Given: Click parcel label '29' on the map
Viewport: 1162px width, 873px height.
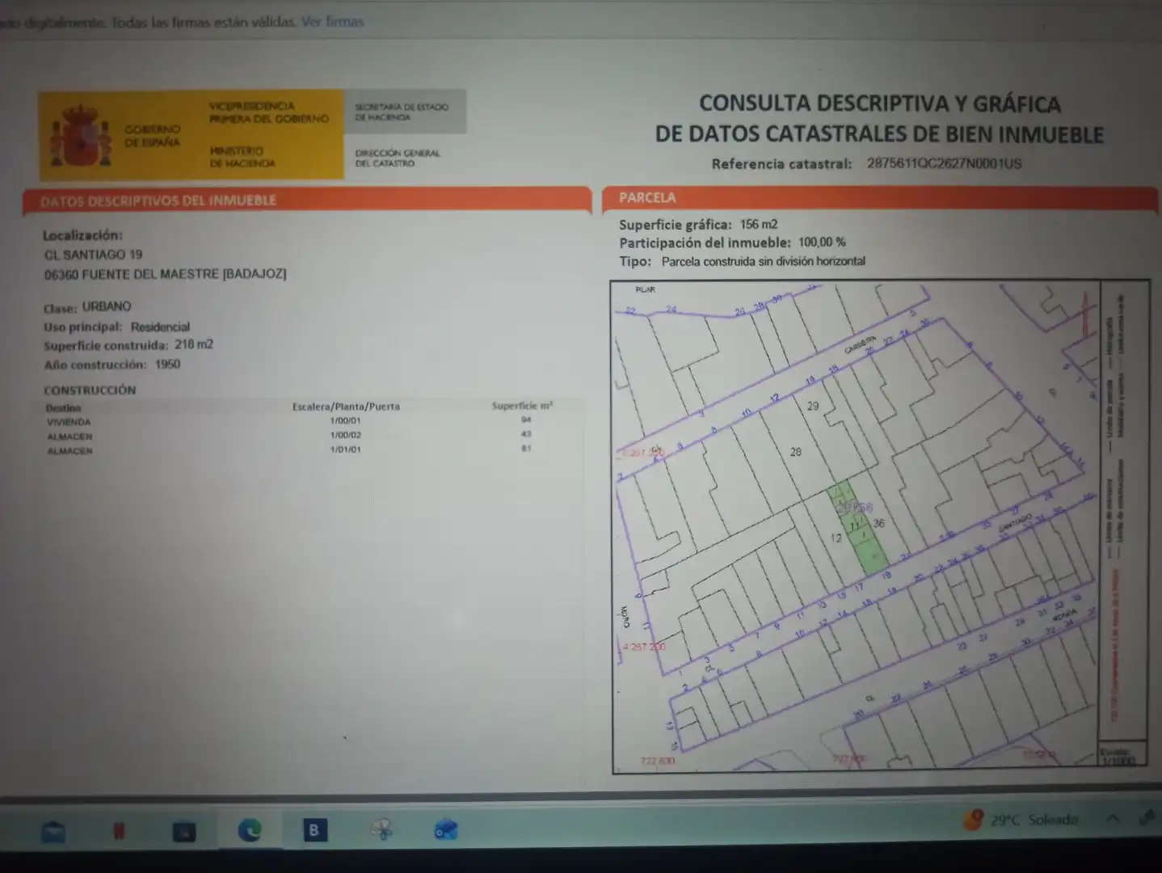Looking at the screenshot, I should tap(813, 406).
